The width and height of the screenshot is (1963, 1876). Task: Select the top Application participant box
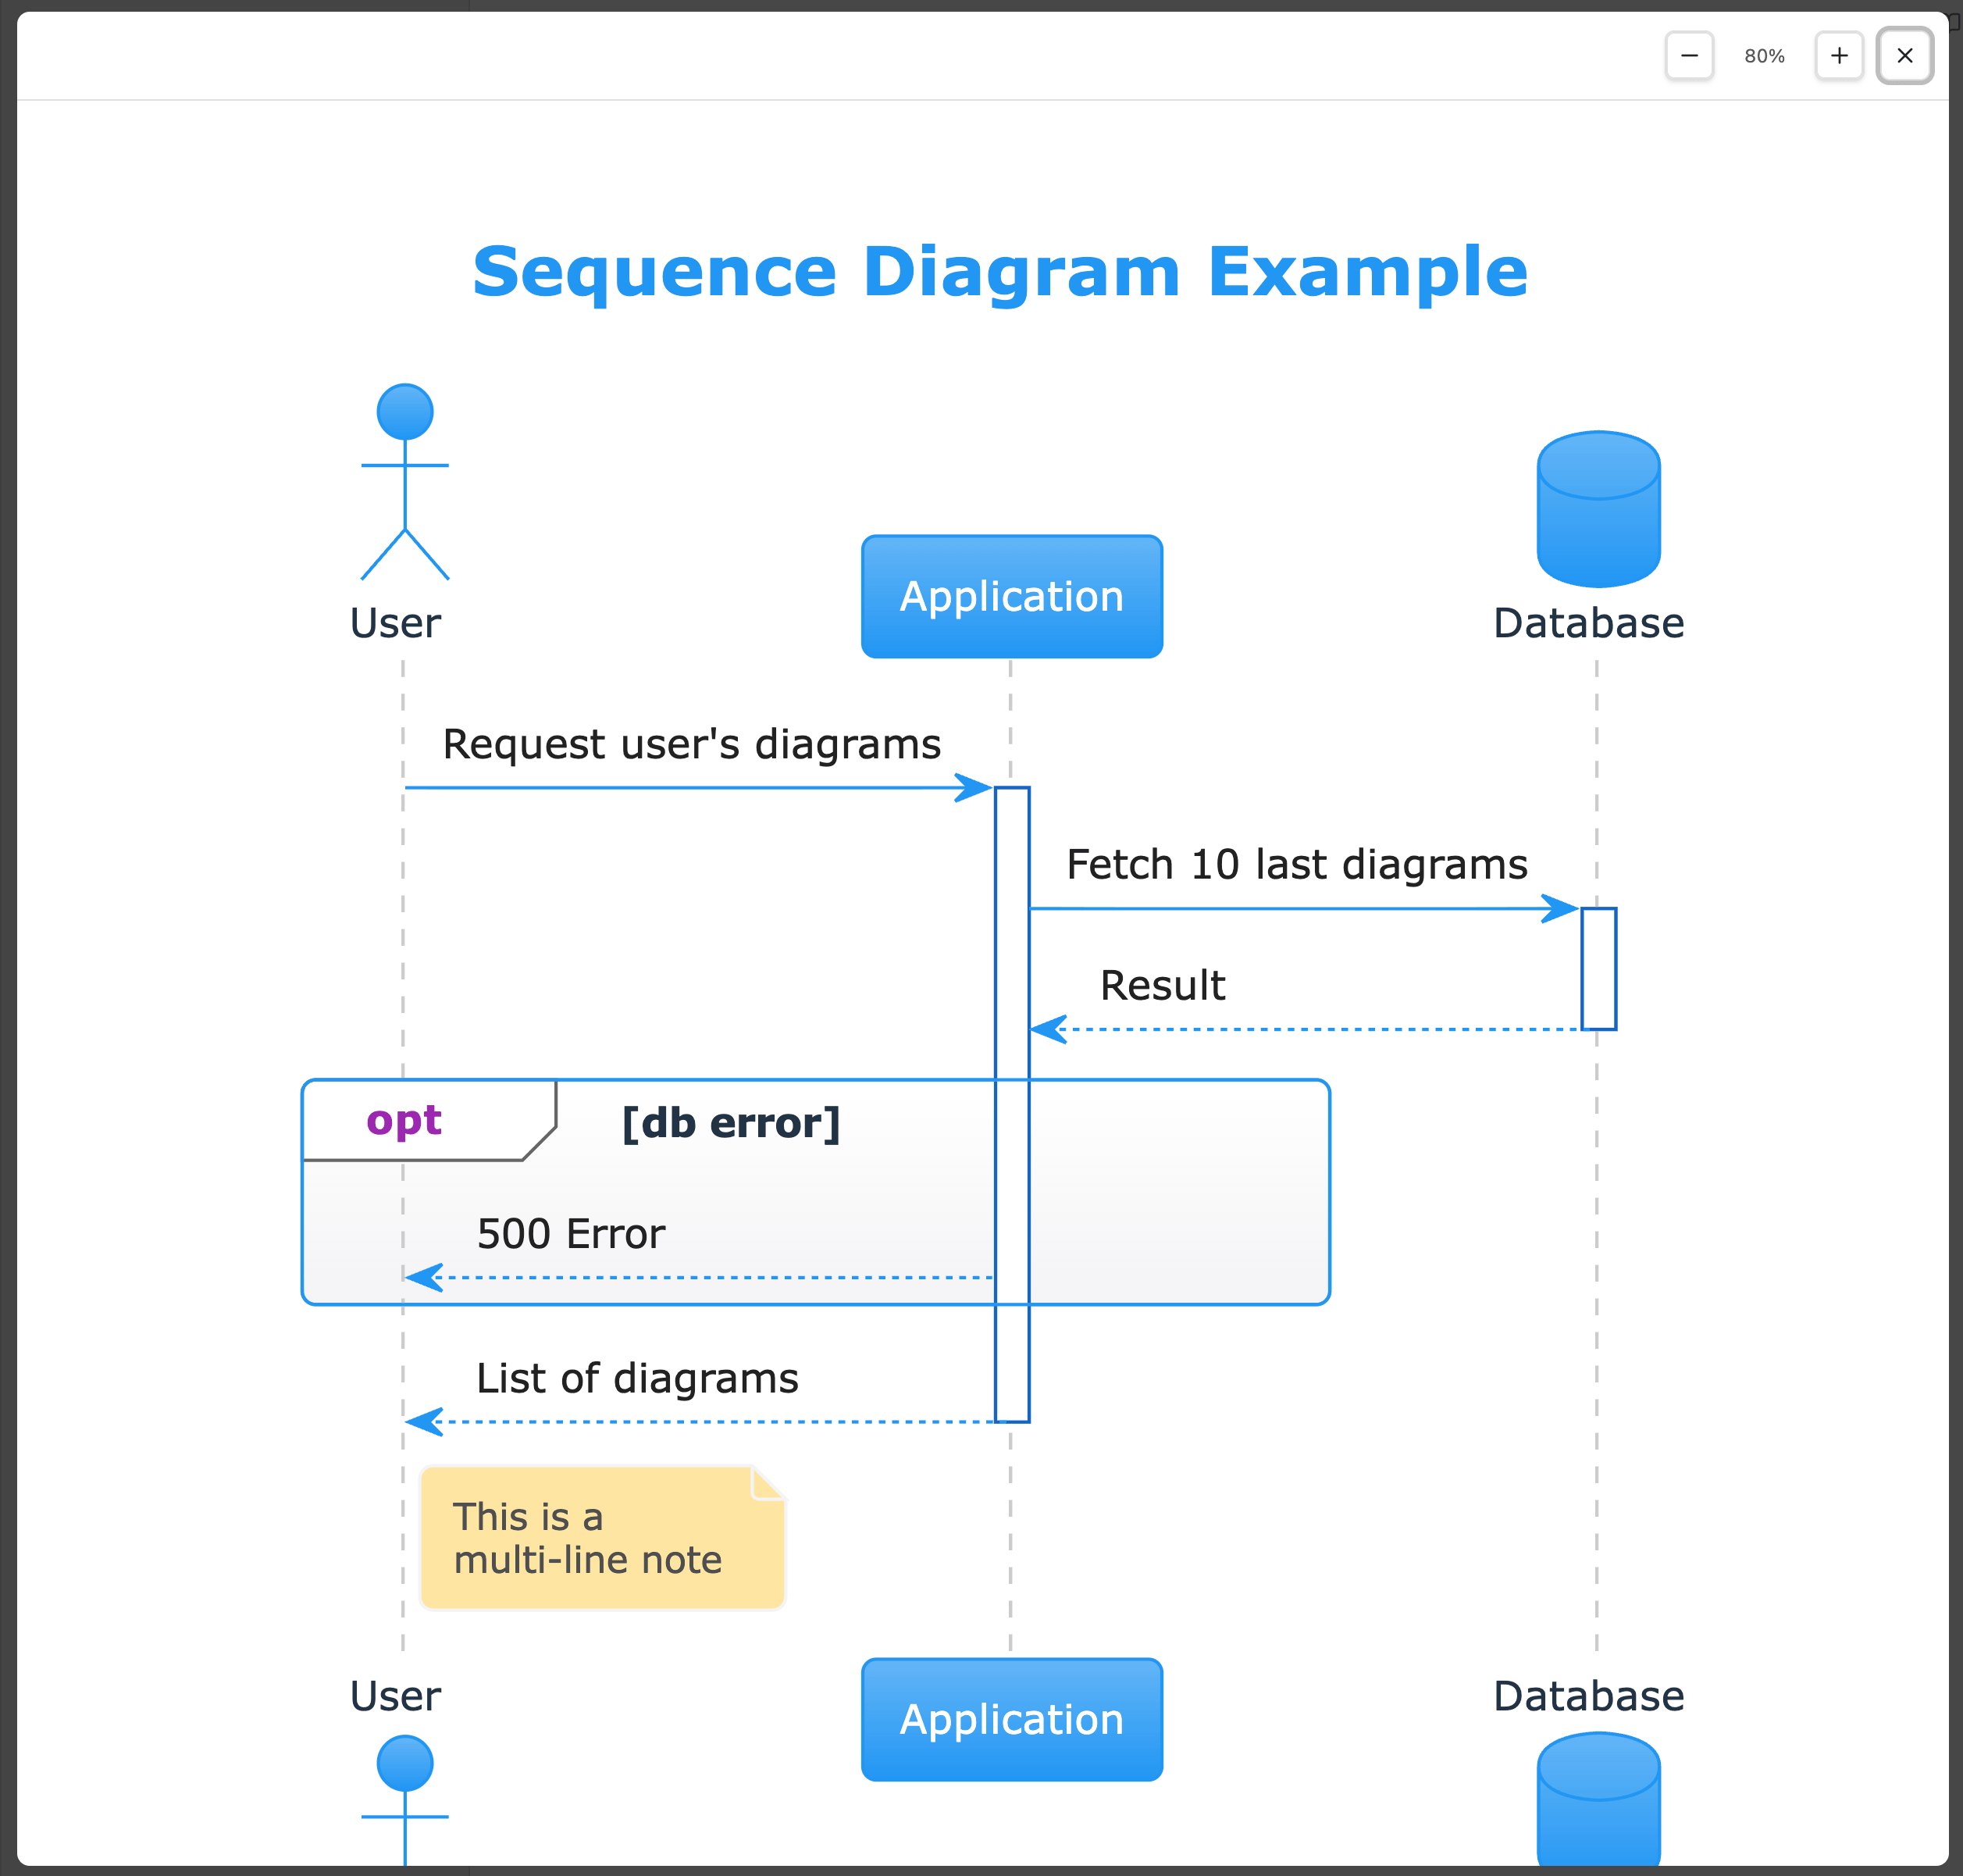click(x=1012, y=597)
